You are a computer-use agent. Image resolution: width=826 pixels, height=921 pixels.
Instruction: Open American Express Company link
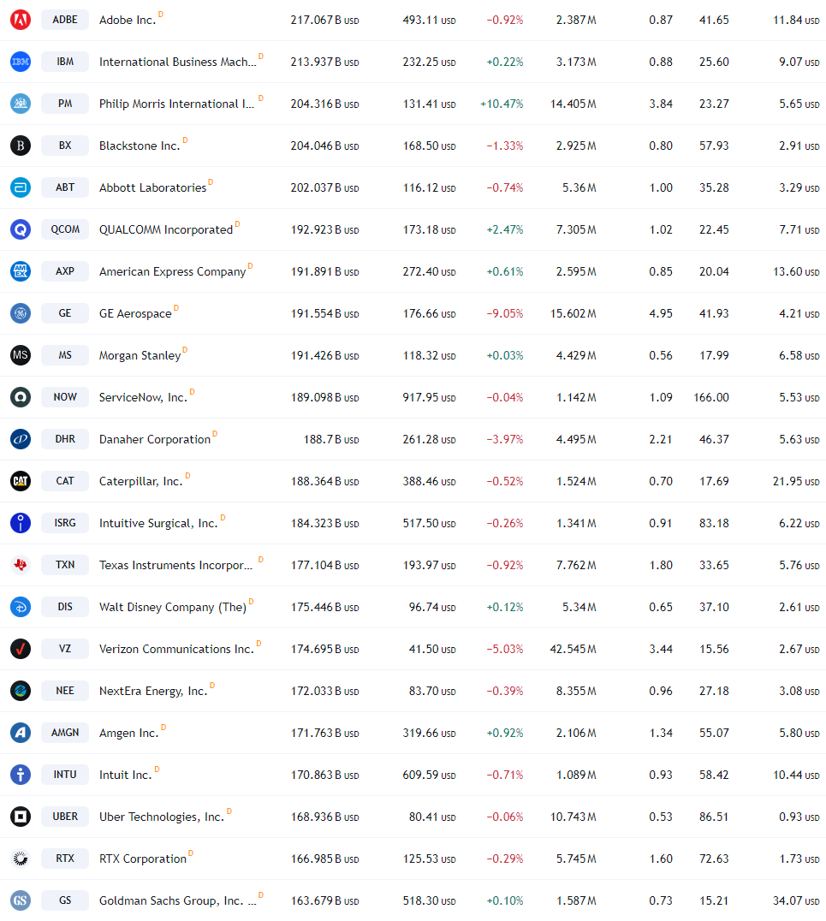click(x=173, y=272)
